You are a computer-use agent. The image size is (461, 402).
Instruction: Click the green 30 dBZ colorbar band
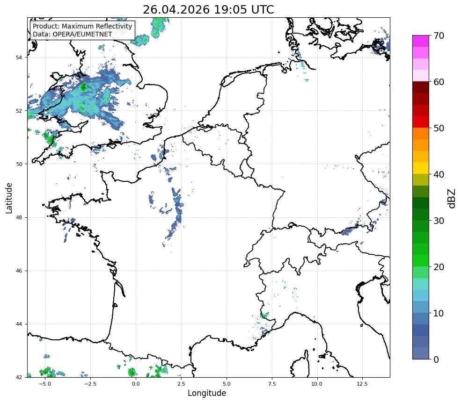(x=420, y=226)
